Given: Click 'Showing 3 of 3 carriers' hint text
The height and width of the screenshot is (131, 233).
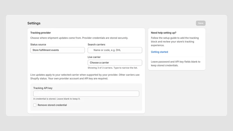Looking at the screenshot, I should (x=113, y=68).
